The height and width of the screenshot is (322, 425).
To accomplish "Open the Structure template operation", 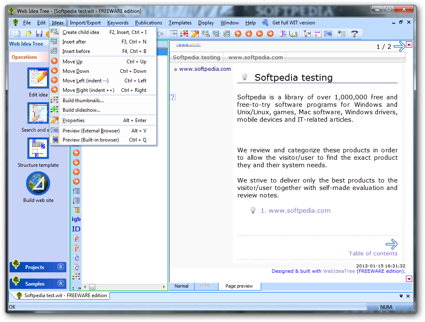I will [38, 153].
